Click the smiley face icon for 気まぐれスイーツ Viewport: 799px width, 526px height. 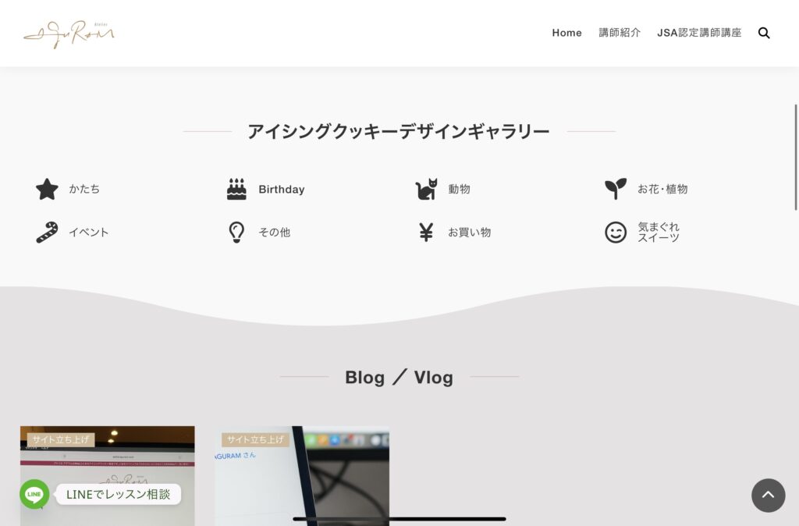tap(616, 232)
